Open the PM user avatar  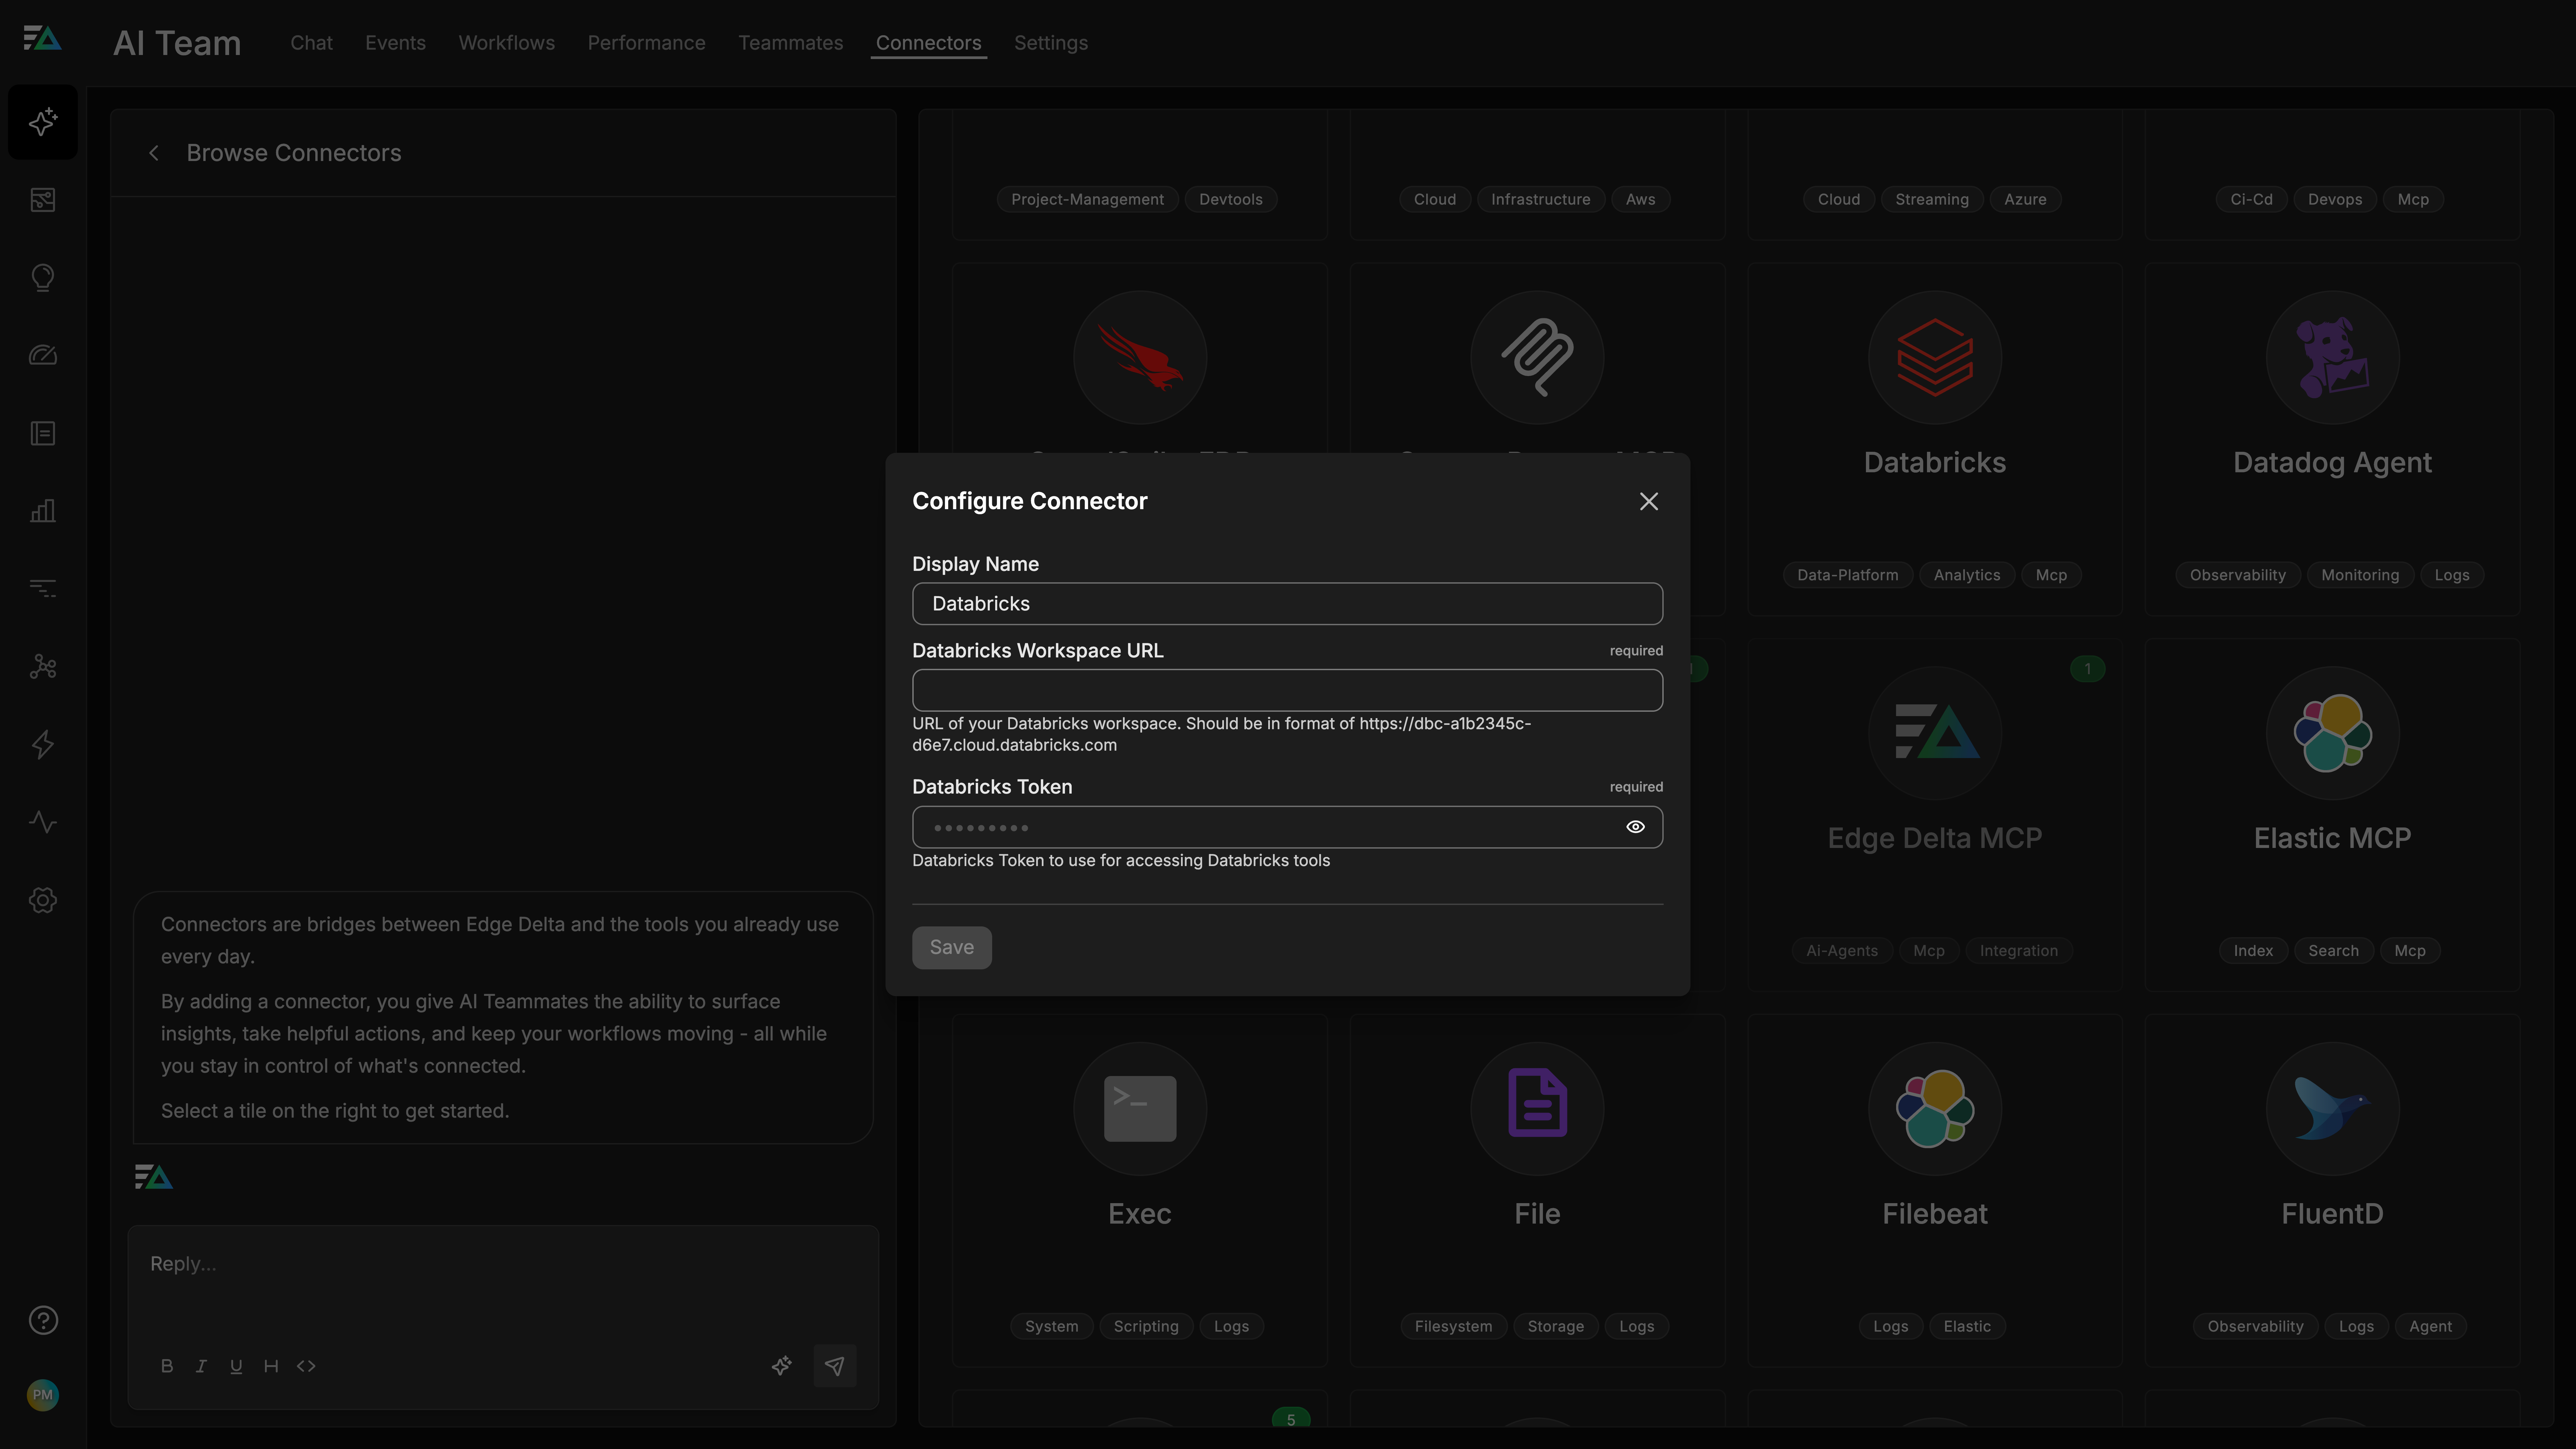43,1395
